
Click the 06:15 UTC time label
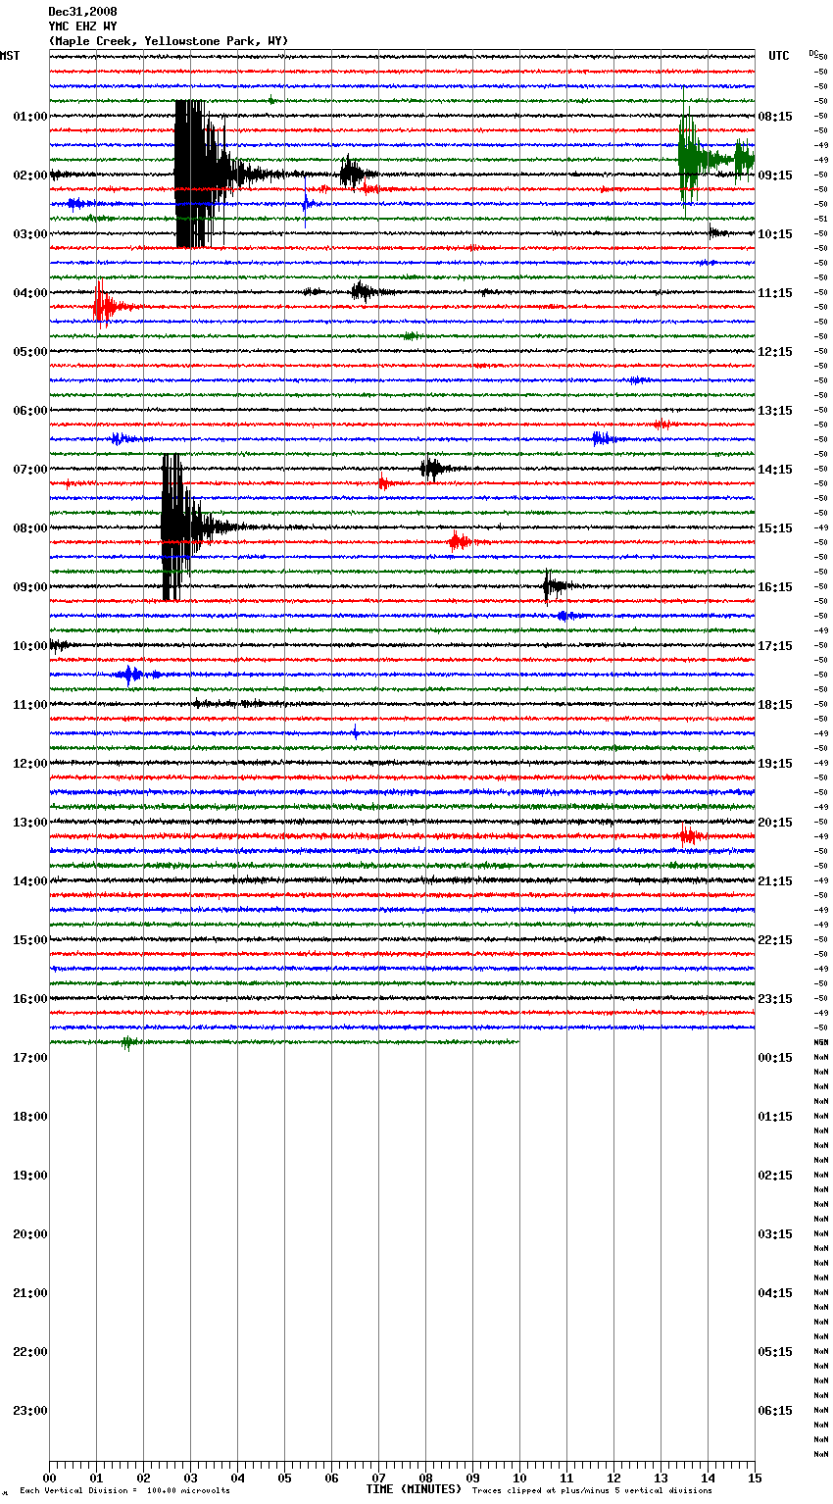tap(775, 1411)
